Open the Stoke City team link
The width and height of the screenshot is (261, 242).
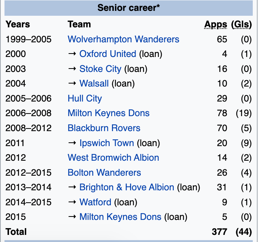pyautogui.click(x=100, y=69)
